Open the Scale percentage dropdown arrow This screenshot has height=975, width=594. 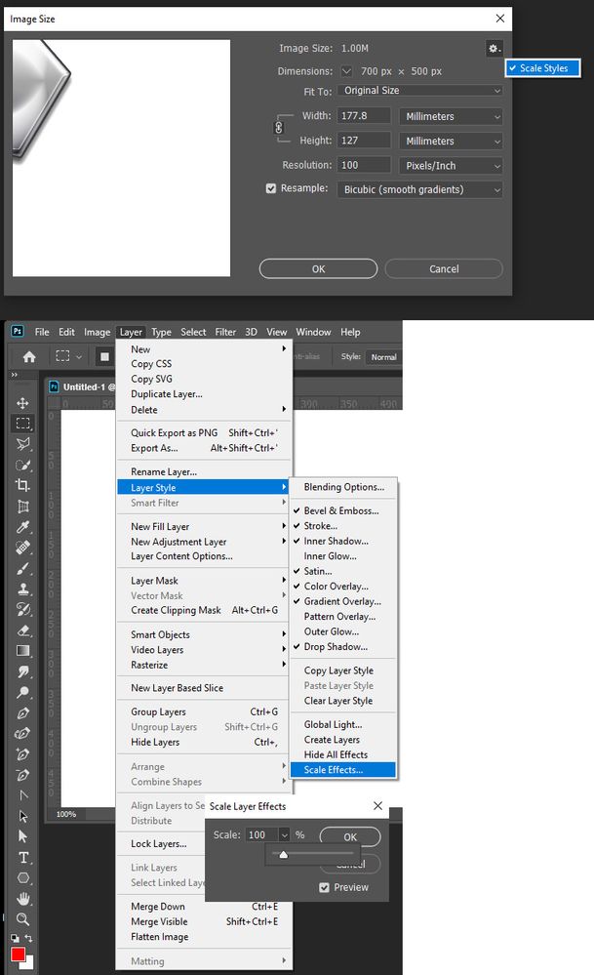(x=284, y=835)
